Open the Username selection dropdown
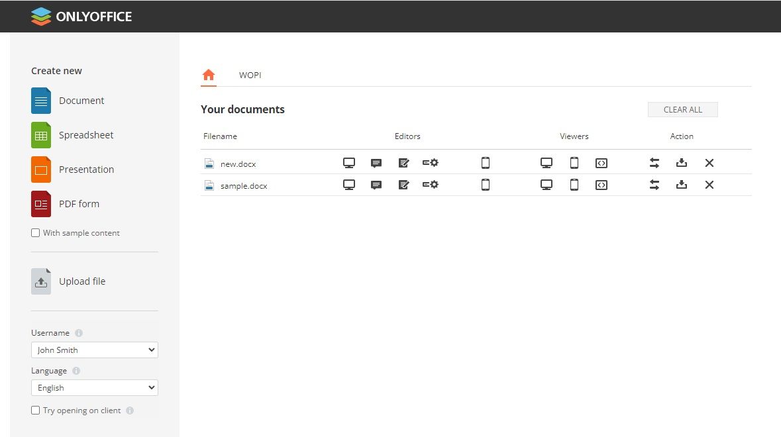The height and width of the screenshot is (437, 781). coord(94,350)
